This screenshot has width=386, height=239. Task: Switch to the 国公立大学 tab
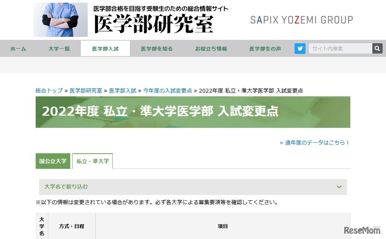click(x=53, y=161)
